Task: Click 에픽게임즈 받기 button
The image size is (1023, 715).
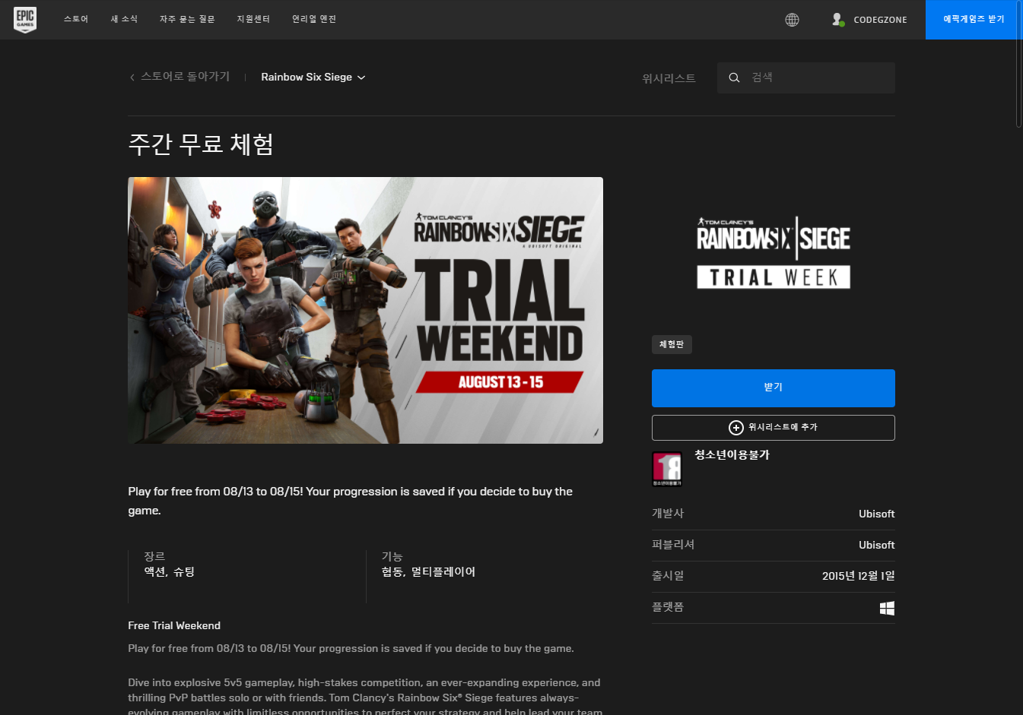Action: [x=974, y=20]
